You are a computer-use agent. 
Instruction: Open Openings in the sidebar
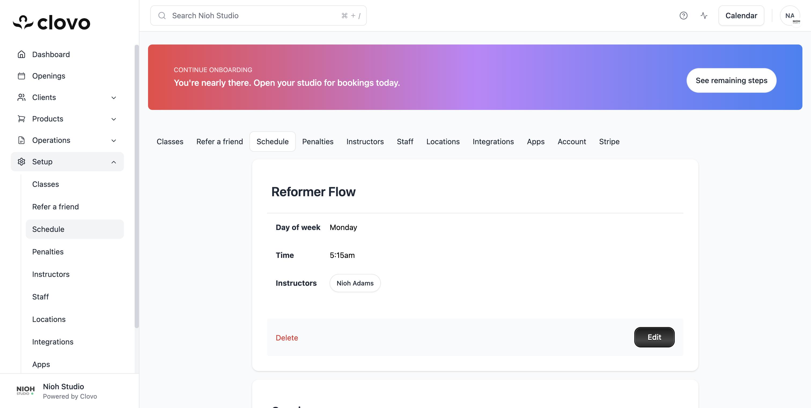(67, 76)
